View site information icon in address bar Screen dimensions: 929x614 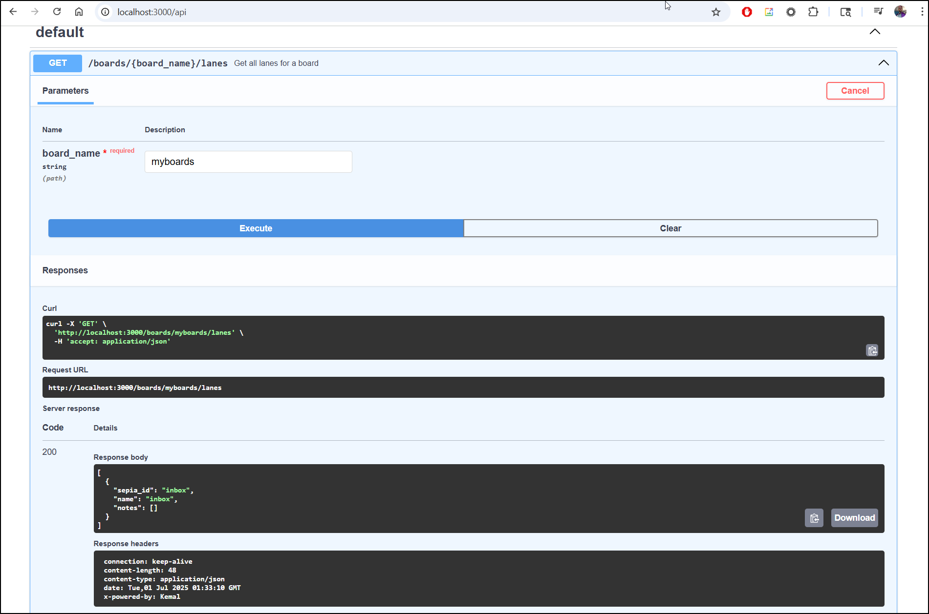click(105, 12)
